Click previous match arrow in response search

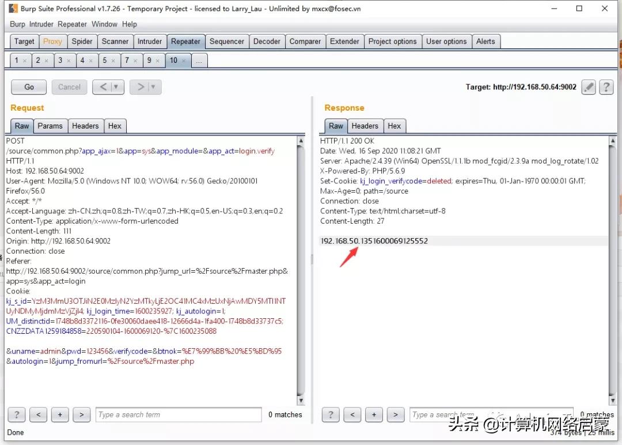[x=352, y=415]
